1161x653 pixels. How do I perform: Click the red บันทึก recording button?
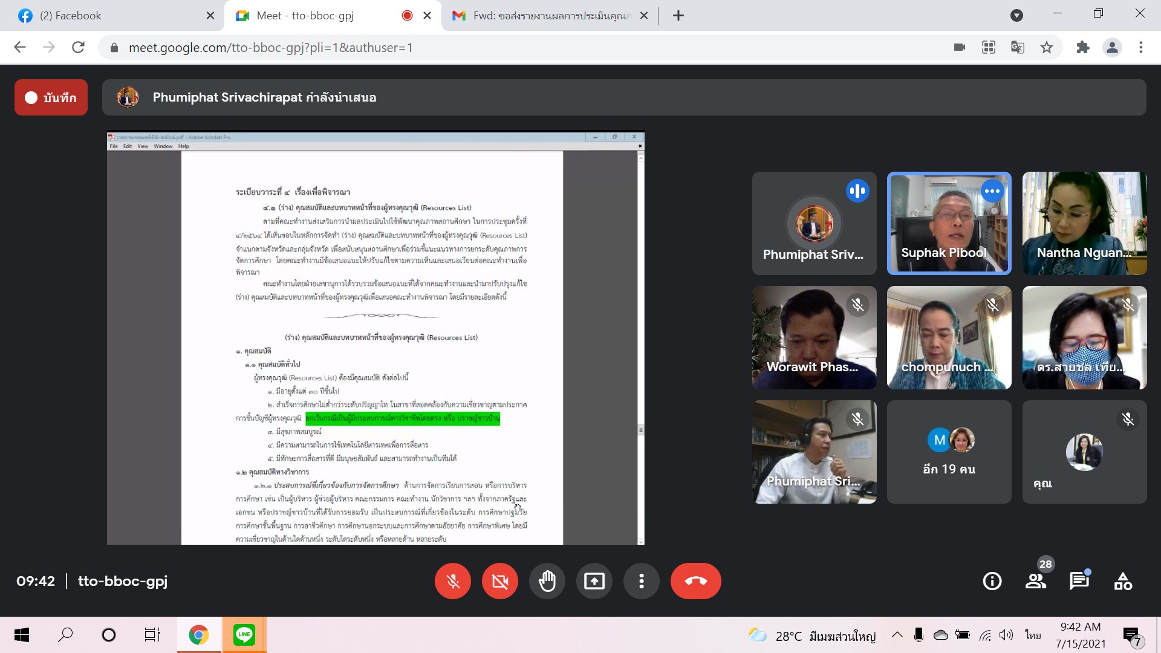(x=51, y=97)
